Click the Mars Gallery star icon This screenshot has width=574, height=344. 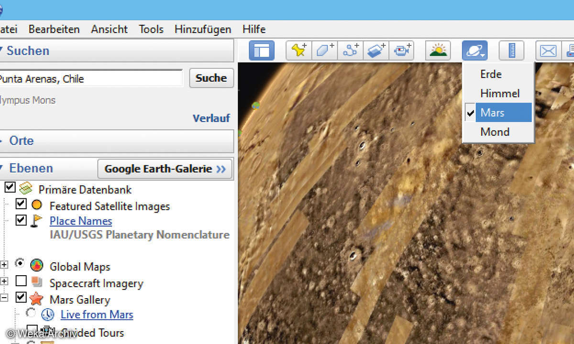[36, 299]
